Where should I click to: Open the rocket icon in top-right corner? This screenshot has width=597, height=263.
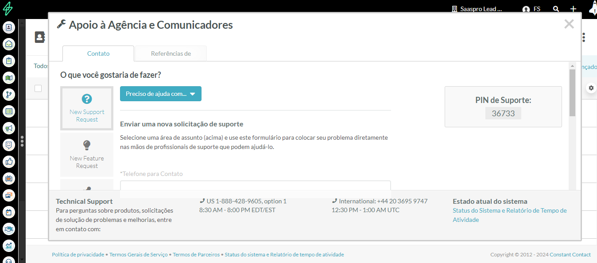coord(593,8)
